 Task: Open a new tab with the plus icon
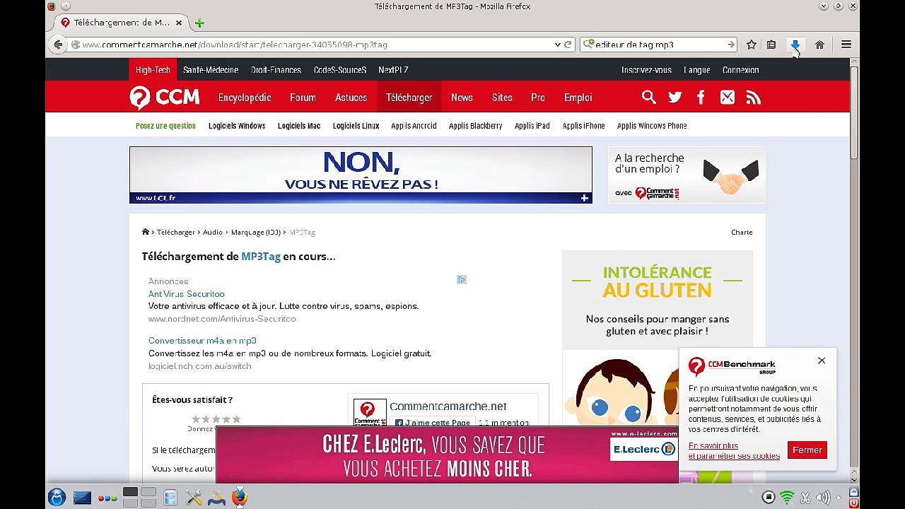199,23
